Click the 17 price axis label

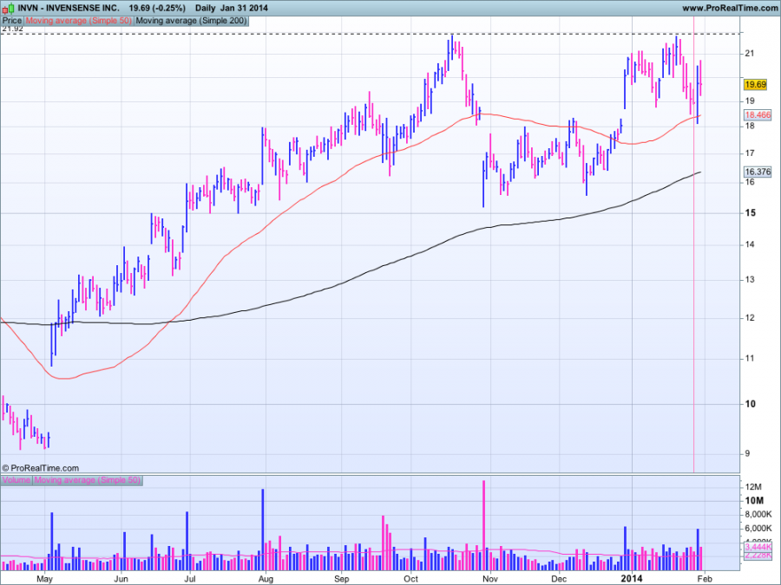(749, 153)
